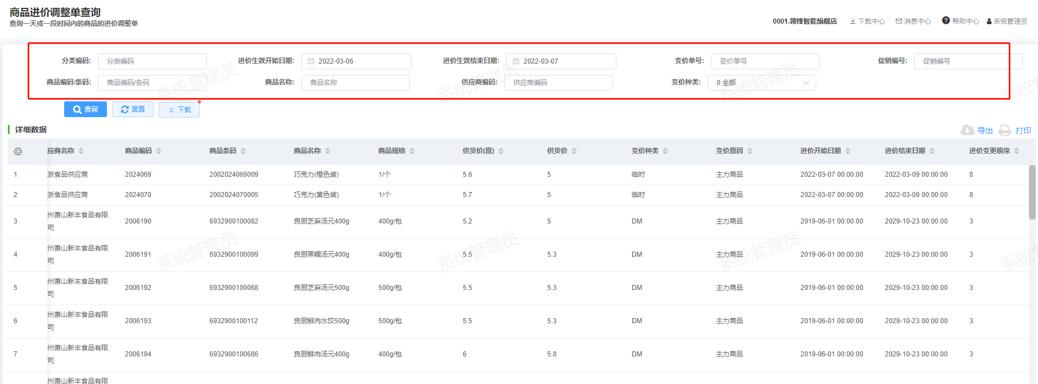Image resolution: width=1038 pixels, height=384 pixels.
Task: Open the table column settings gear
Action: click(x=18, y=151)
